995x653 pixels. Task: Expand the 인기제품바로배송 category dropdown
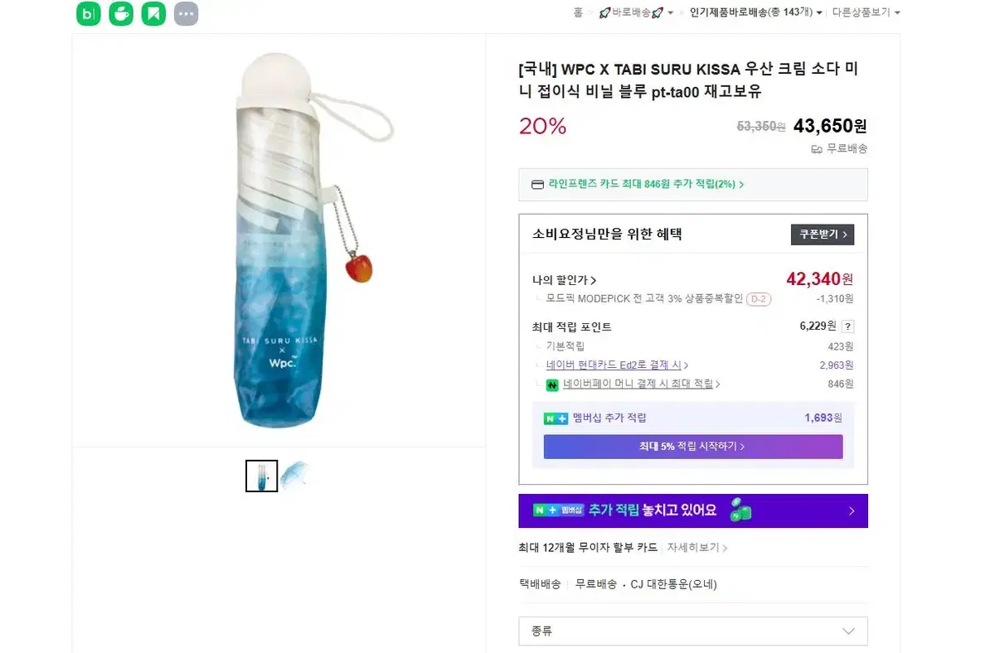pos(819,13)
